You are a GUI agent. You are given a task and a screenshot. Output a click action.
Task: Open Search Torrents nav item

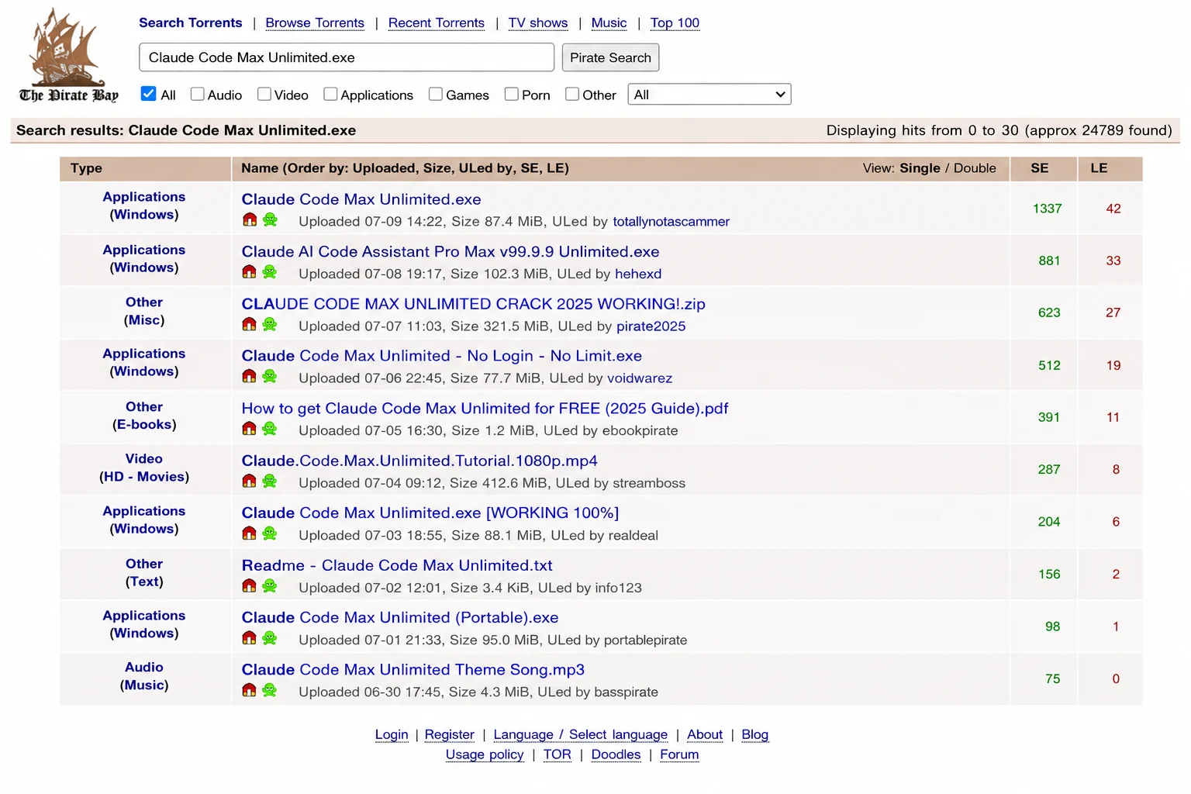(x=191, y=22)
